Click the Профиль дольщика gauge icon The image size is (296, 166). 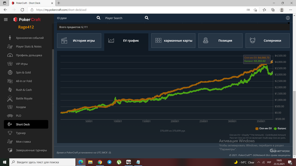10,55
